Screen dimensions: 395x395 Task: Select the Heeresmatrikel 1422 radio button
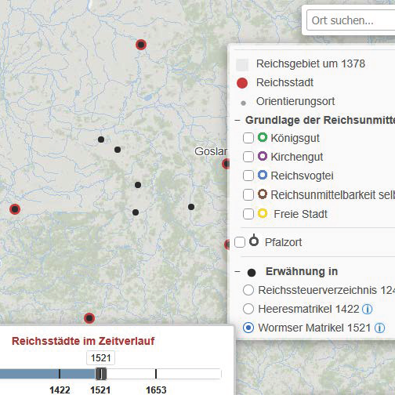[x=248, y=309]
